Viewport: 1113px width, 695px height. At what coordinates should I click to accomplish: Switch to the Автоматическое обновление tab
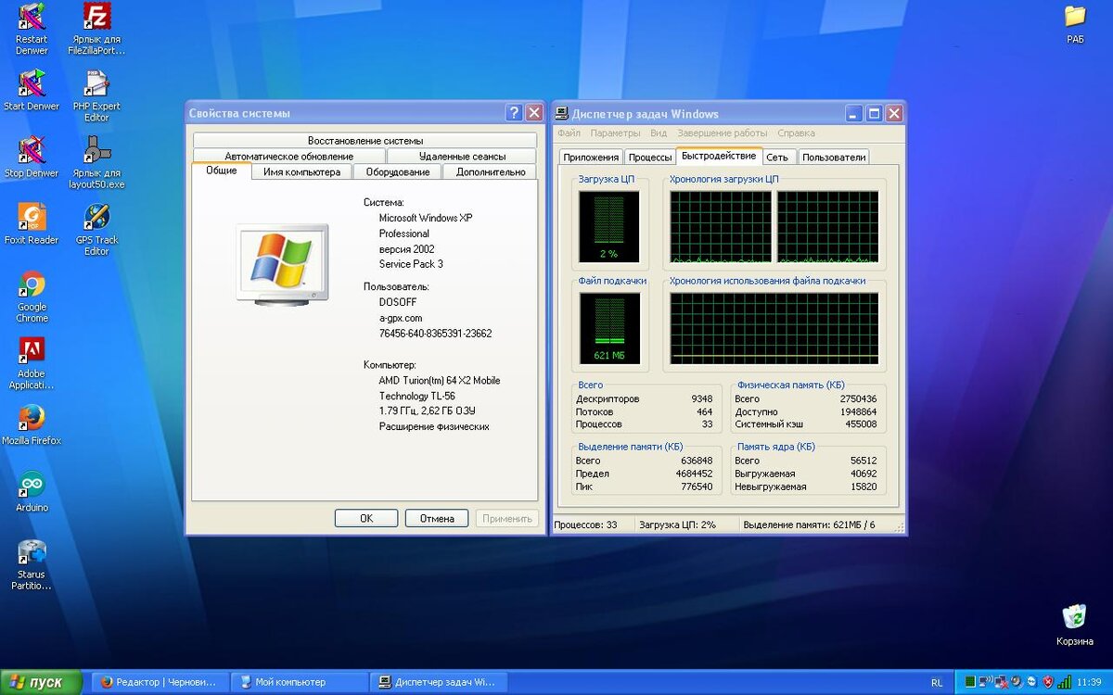coord(289,157)
